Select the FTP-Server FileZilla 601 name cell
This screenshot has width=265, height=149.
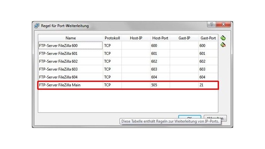(x=70, y=53)
